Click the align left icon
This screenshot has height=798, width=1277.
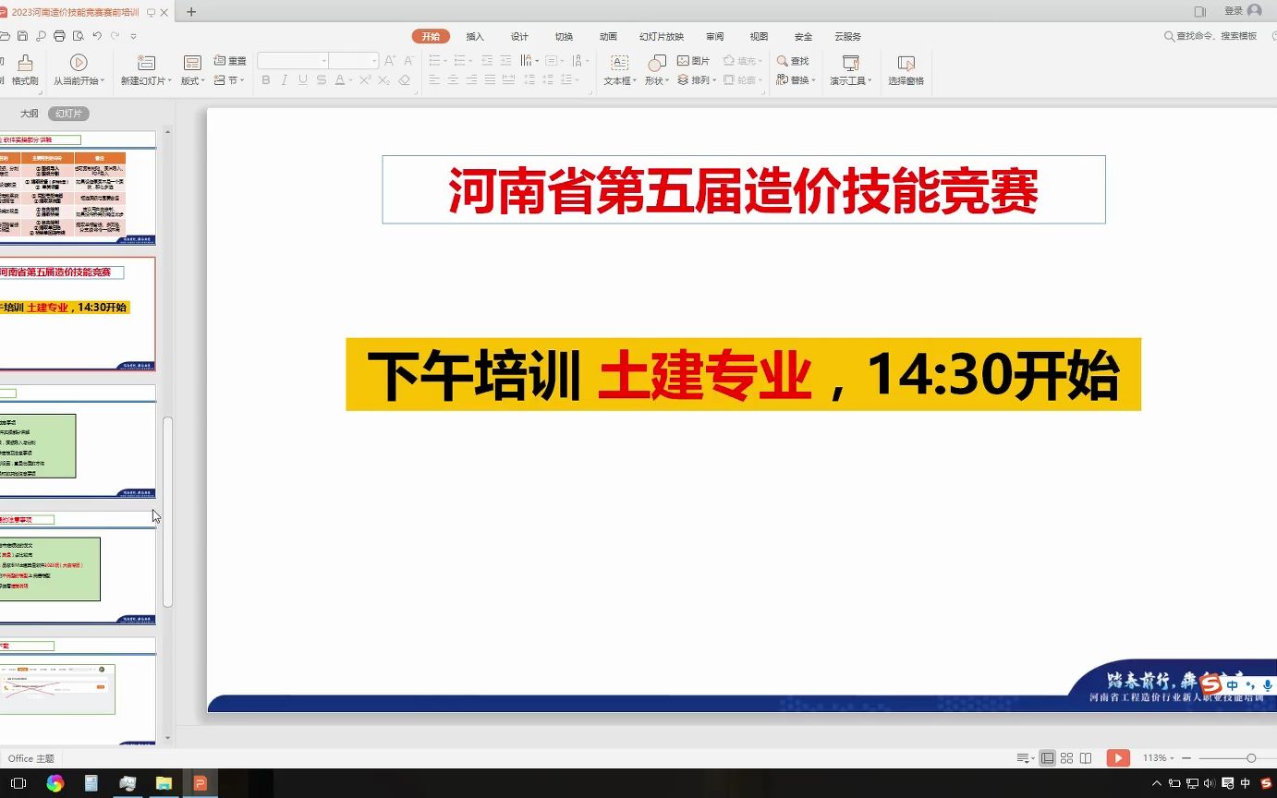[434, 80]
